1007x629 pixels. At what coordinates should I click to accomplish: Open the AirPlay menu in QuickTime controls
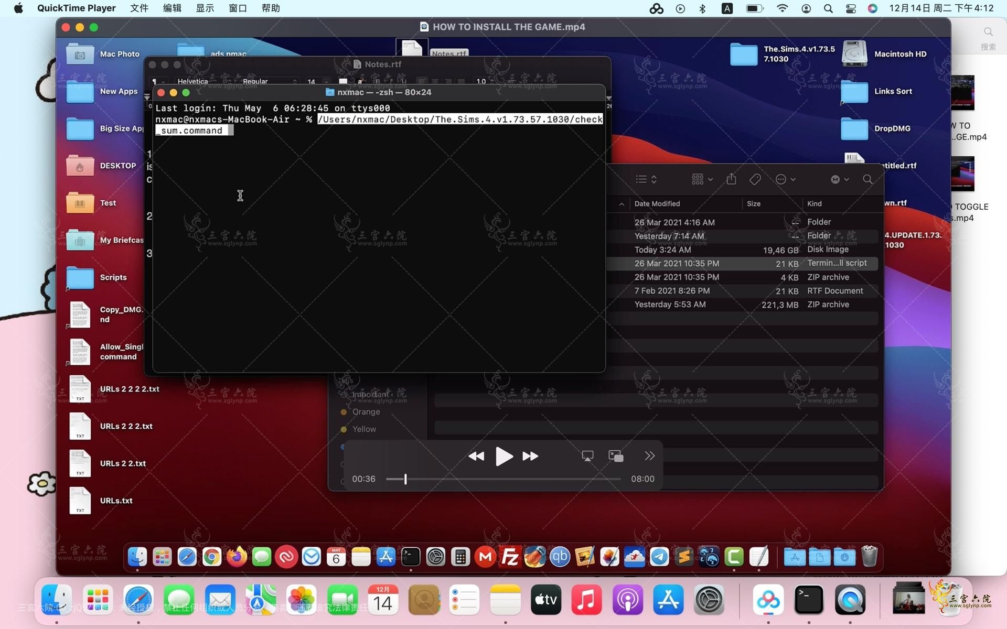tap(587, 456)
